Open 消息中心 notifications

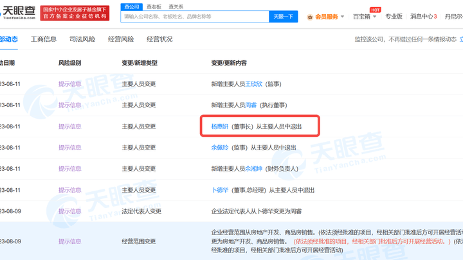423,17
